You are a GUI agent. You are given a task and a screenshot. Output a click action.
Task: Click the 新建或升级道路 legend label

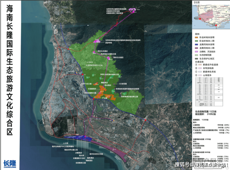coord(210,65)
